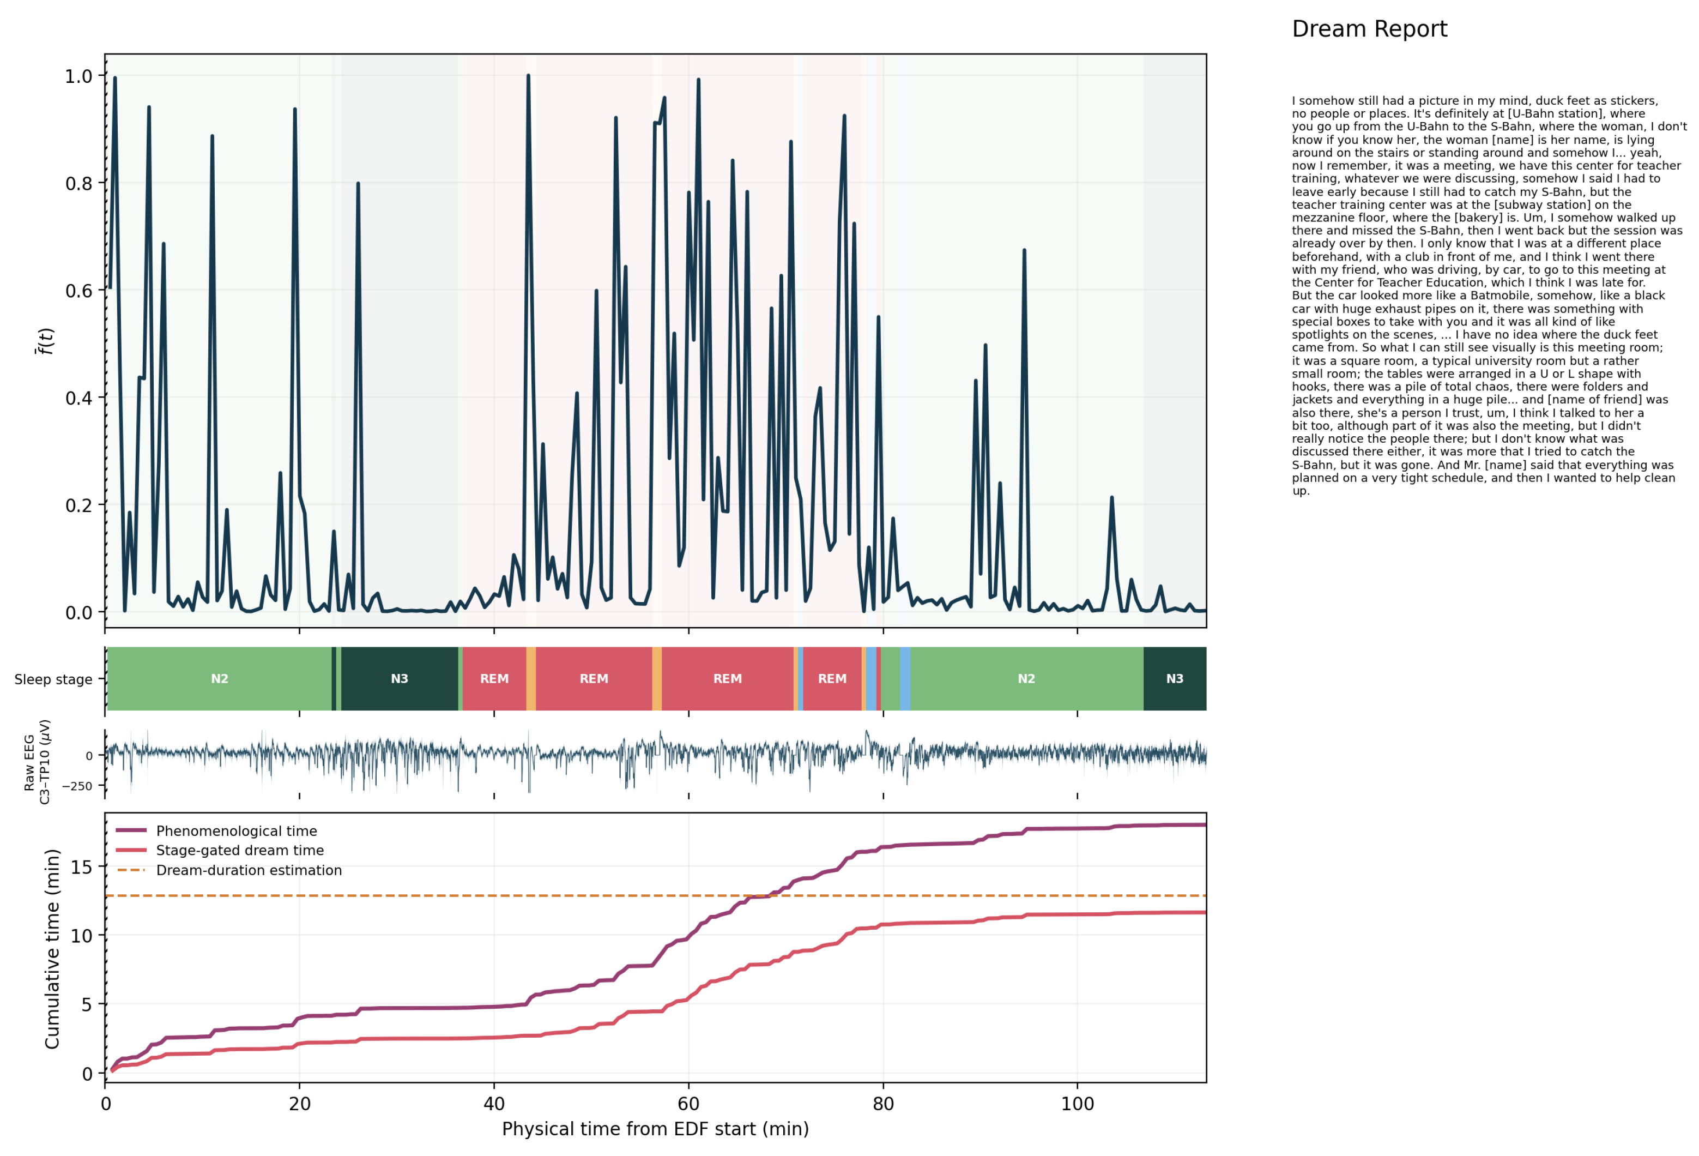This screenshot has height=1156, width=1699.
Task: Click the "40" x-axis tick label
Action: click(494, 1104)
